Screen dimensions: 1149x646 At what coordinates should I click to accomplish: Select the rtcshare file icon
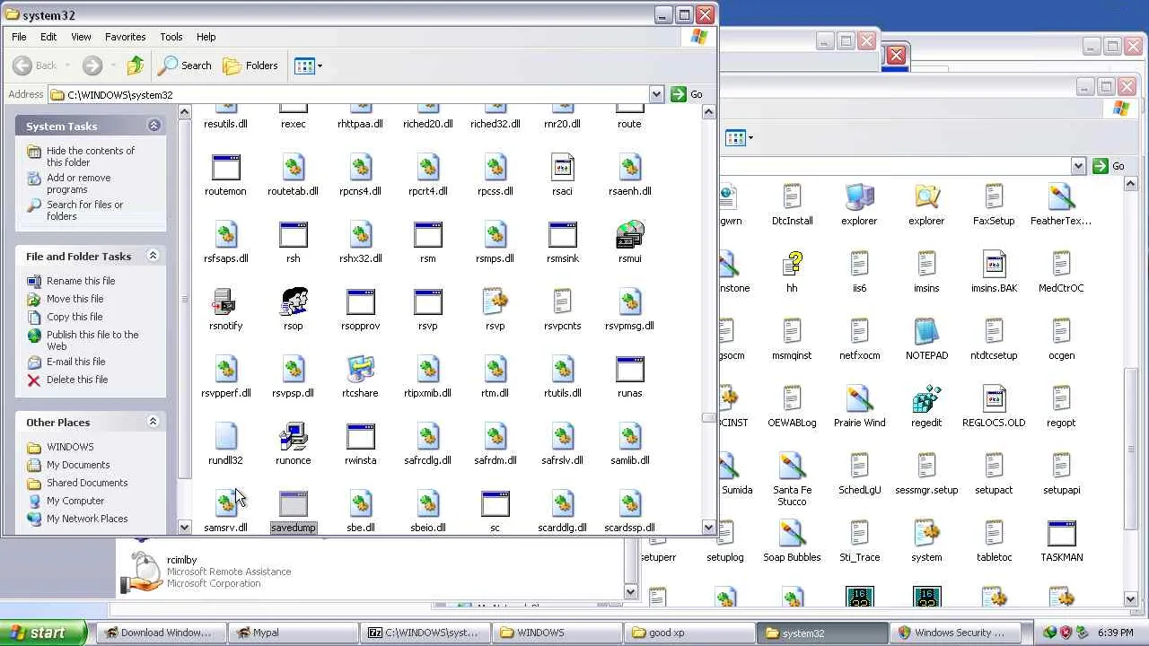(361, 370)
